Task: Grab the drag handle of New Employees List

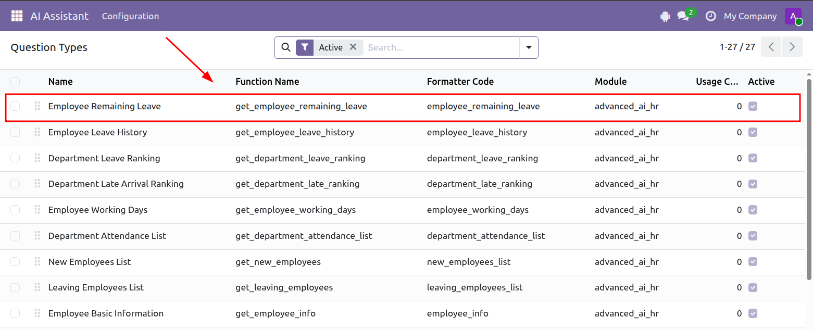Action: coord(37,262)
